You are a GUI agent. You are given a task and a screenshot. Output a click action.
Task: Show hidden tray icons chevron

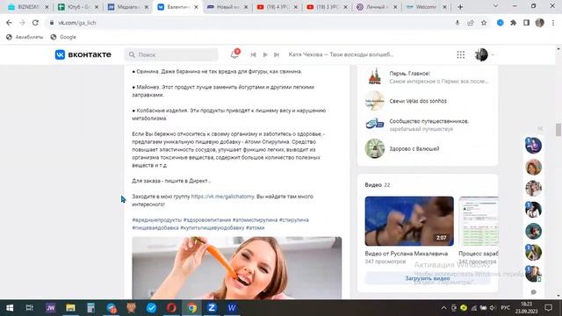[443, 308]
